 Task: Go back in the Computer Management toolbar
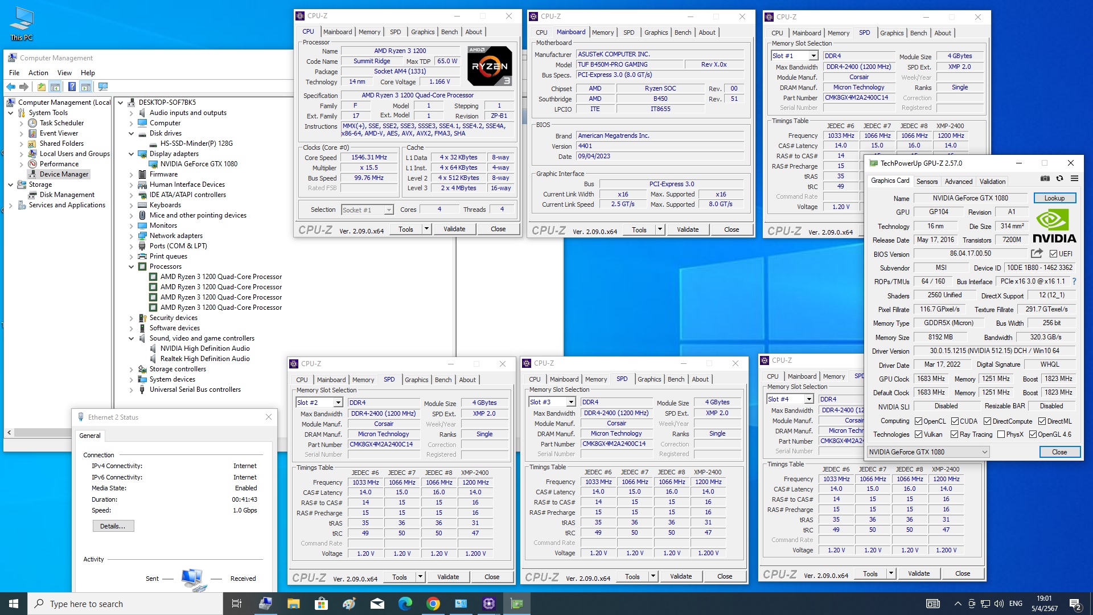click(11, 87)
